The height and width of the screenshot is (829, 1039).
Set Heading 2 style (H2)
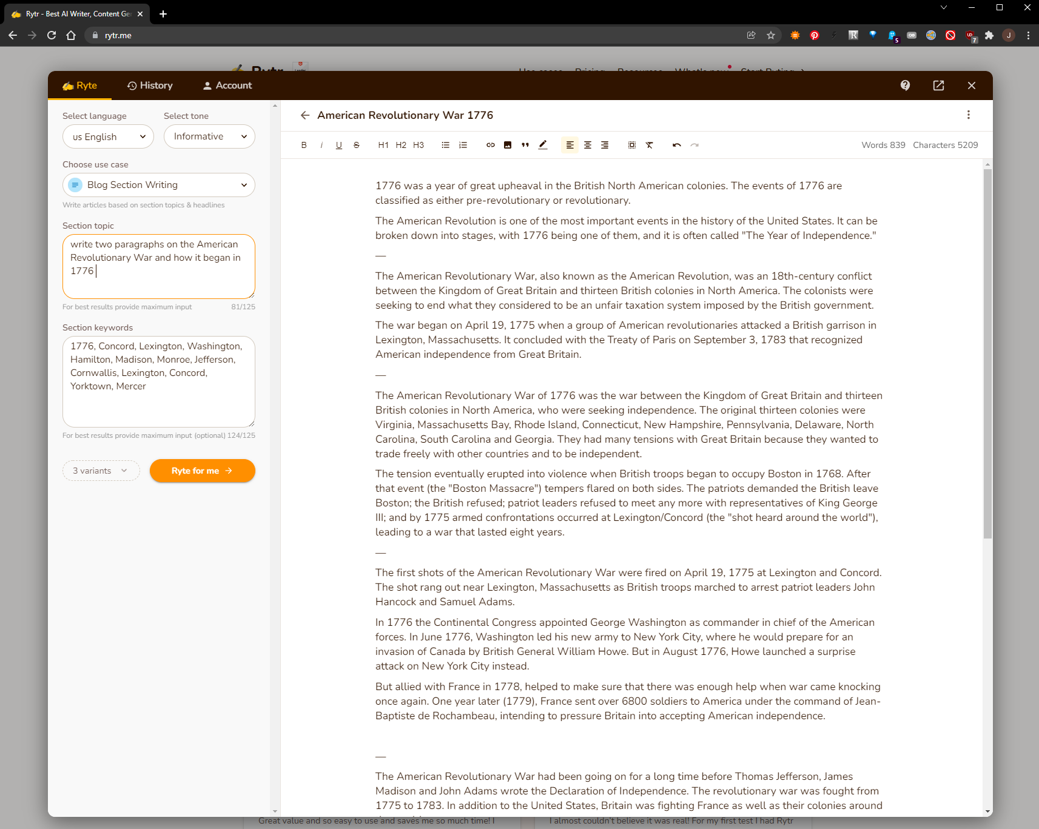coord(401,145)
